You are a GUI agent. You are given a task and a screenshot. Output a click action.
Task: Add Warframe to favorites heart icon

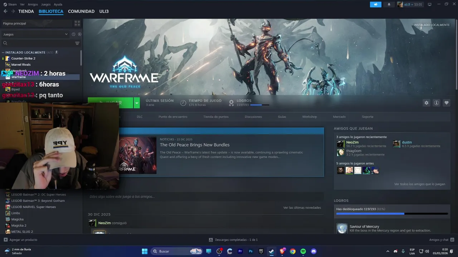click(x=446, y=103)
